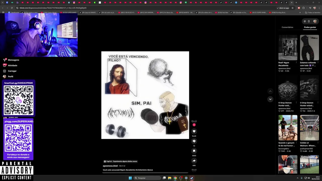The width and height of the screenshot is (322, 181).
Task: Open the Windows Start menu
Action: click(130, 178)
